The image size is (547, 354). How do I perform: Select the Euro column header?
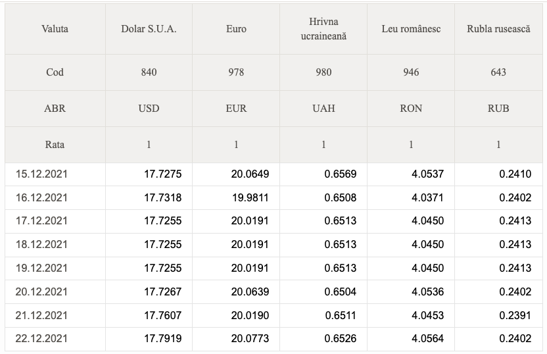pos(236,29)
